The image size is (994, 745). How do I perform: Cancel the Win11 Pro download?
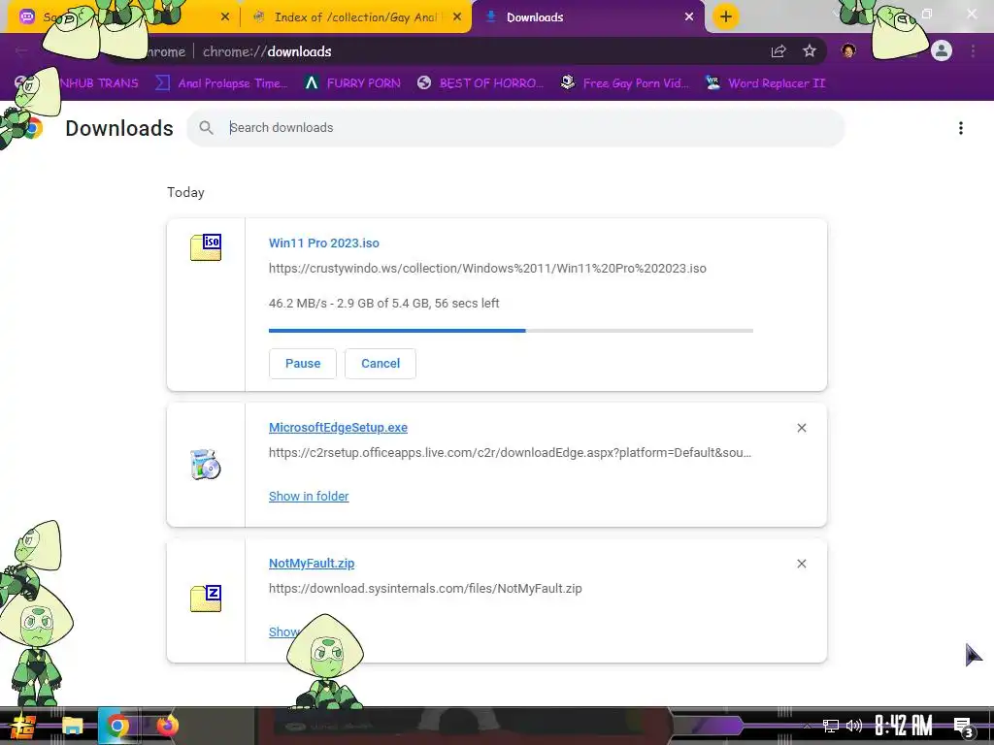click(381, 364)
